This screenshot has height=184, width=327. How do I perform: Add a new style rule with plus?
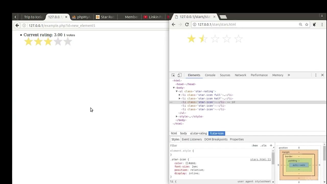click(x=271, y=145)
